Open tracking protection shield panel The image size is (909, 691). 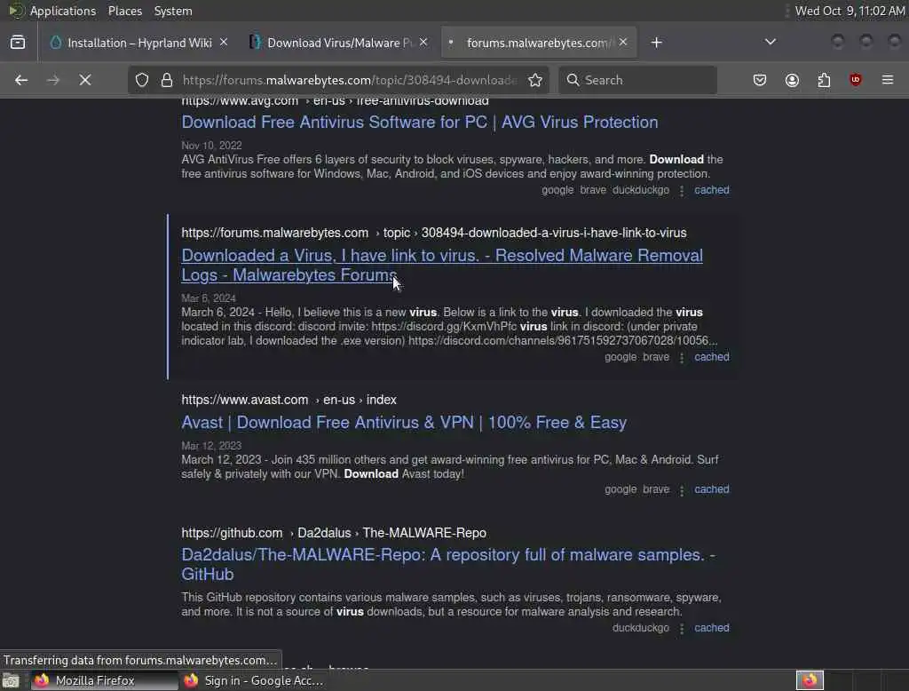pyautogui.click(x=142, y=80)
